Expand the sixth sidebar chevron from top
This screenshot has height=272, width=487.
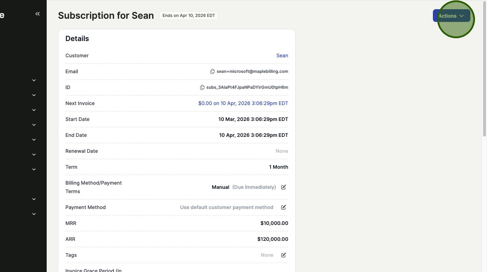[x=34, y=155]
